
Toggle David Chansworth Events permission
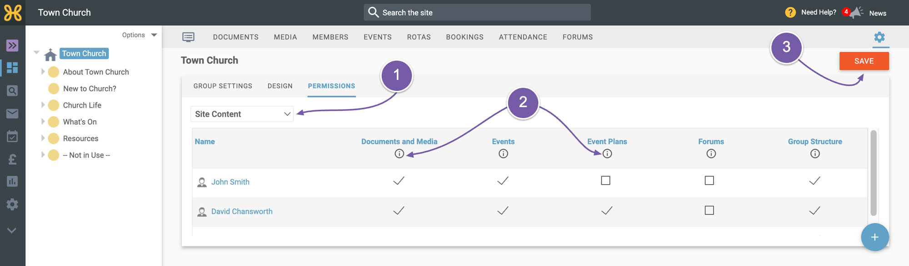click(x=503, y=211)
